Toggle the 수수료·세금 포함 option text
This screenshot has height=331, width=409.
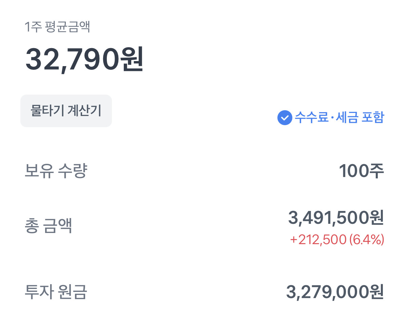339,117
